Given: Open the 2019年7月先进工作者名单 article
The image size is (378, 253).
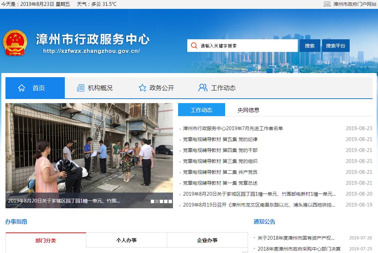Looking at the screenshot, I should point(233,128).
